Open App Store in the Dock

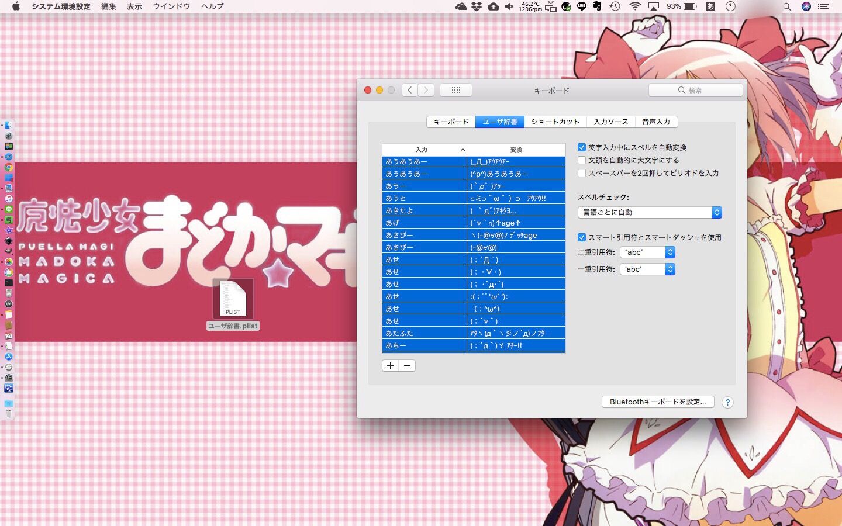[x=8, y=357]
